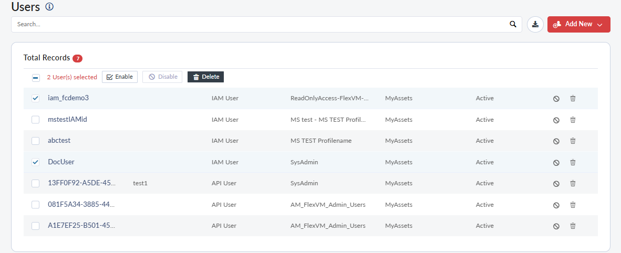Click the Delete button for selected users
621x253 pixels.
[205, 77]
